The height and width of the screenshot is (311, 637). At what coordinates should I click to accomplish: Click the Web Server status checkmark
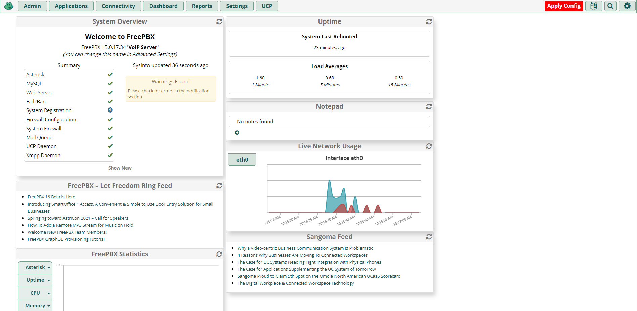click(110, 92)
